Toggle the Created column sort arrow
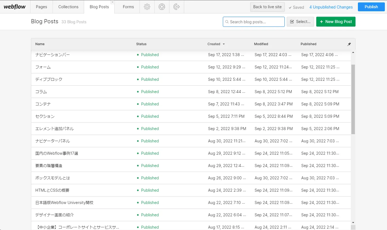387x230 pixels. tap(224, 44)
